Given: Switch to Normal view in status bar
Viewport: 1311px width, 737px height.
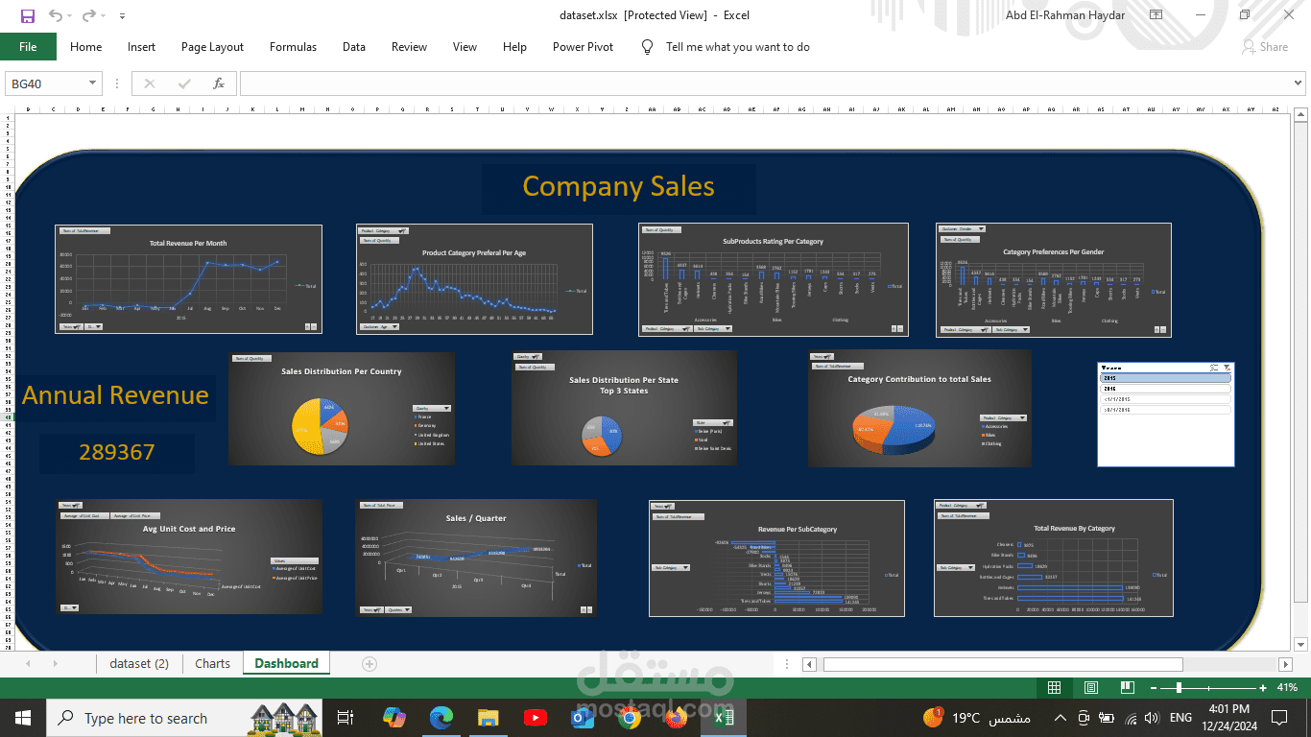Looking at the screenshot, I should point(1054,687).
